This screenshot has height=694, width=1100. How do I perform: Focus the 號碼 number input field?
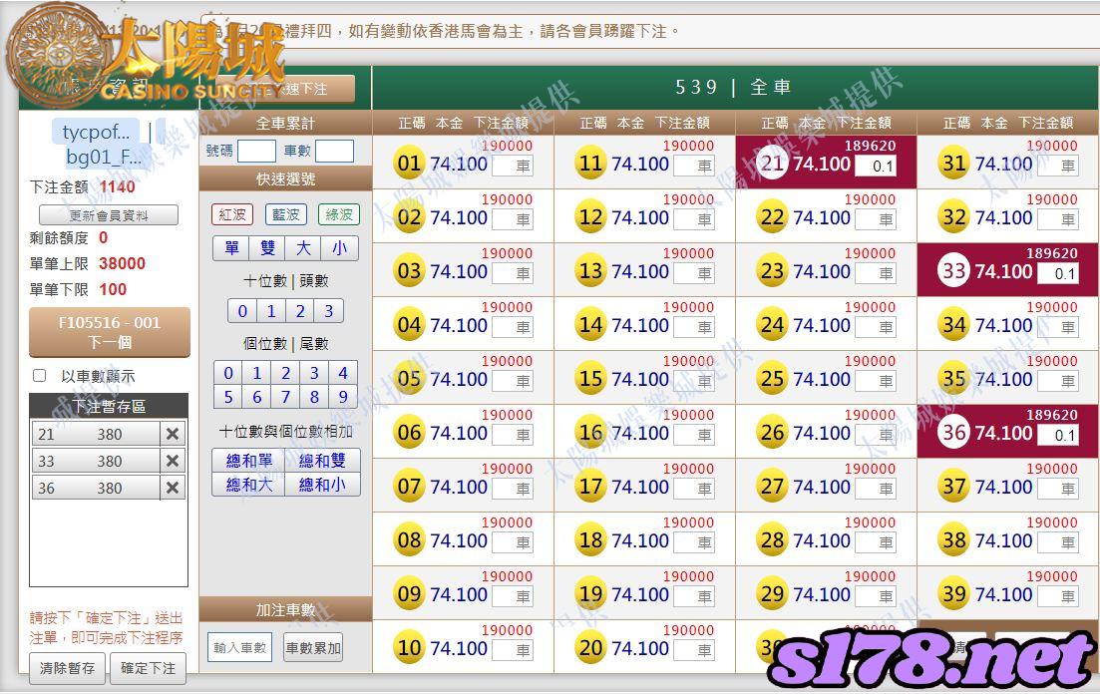pos(256,151)
